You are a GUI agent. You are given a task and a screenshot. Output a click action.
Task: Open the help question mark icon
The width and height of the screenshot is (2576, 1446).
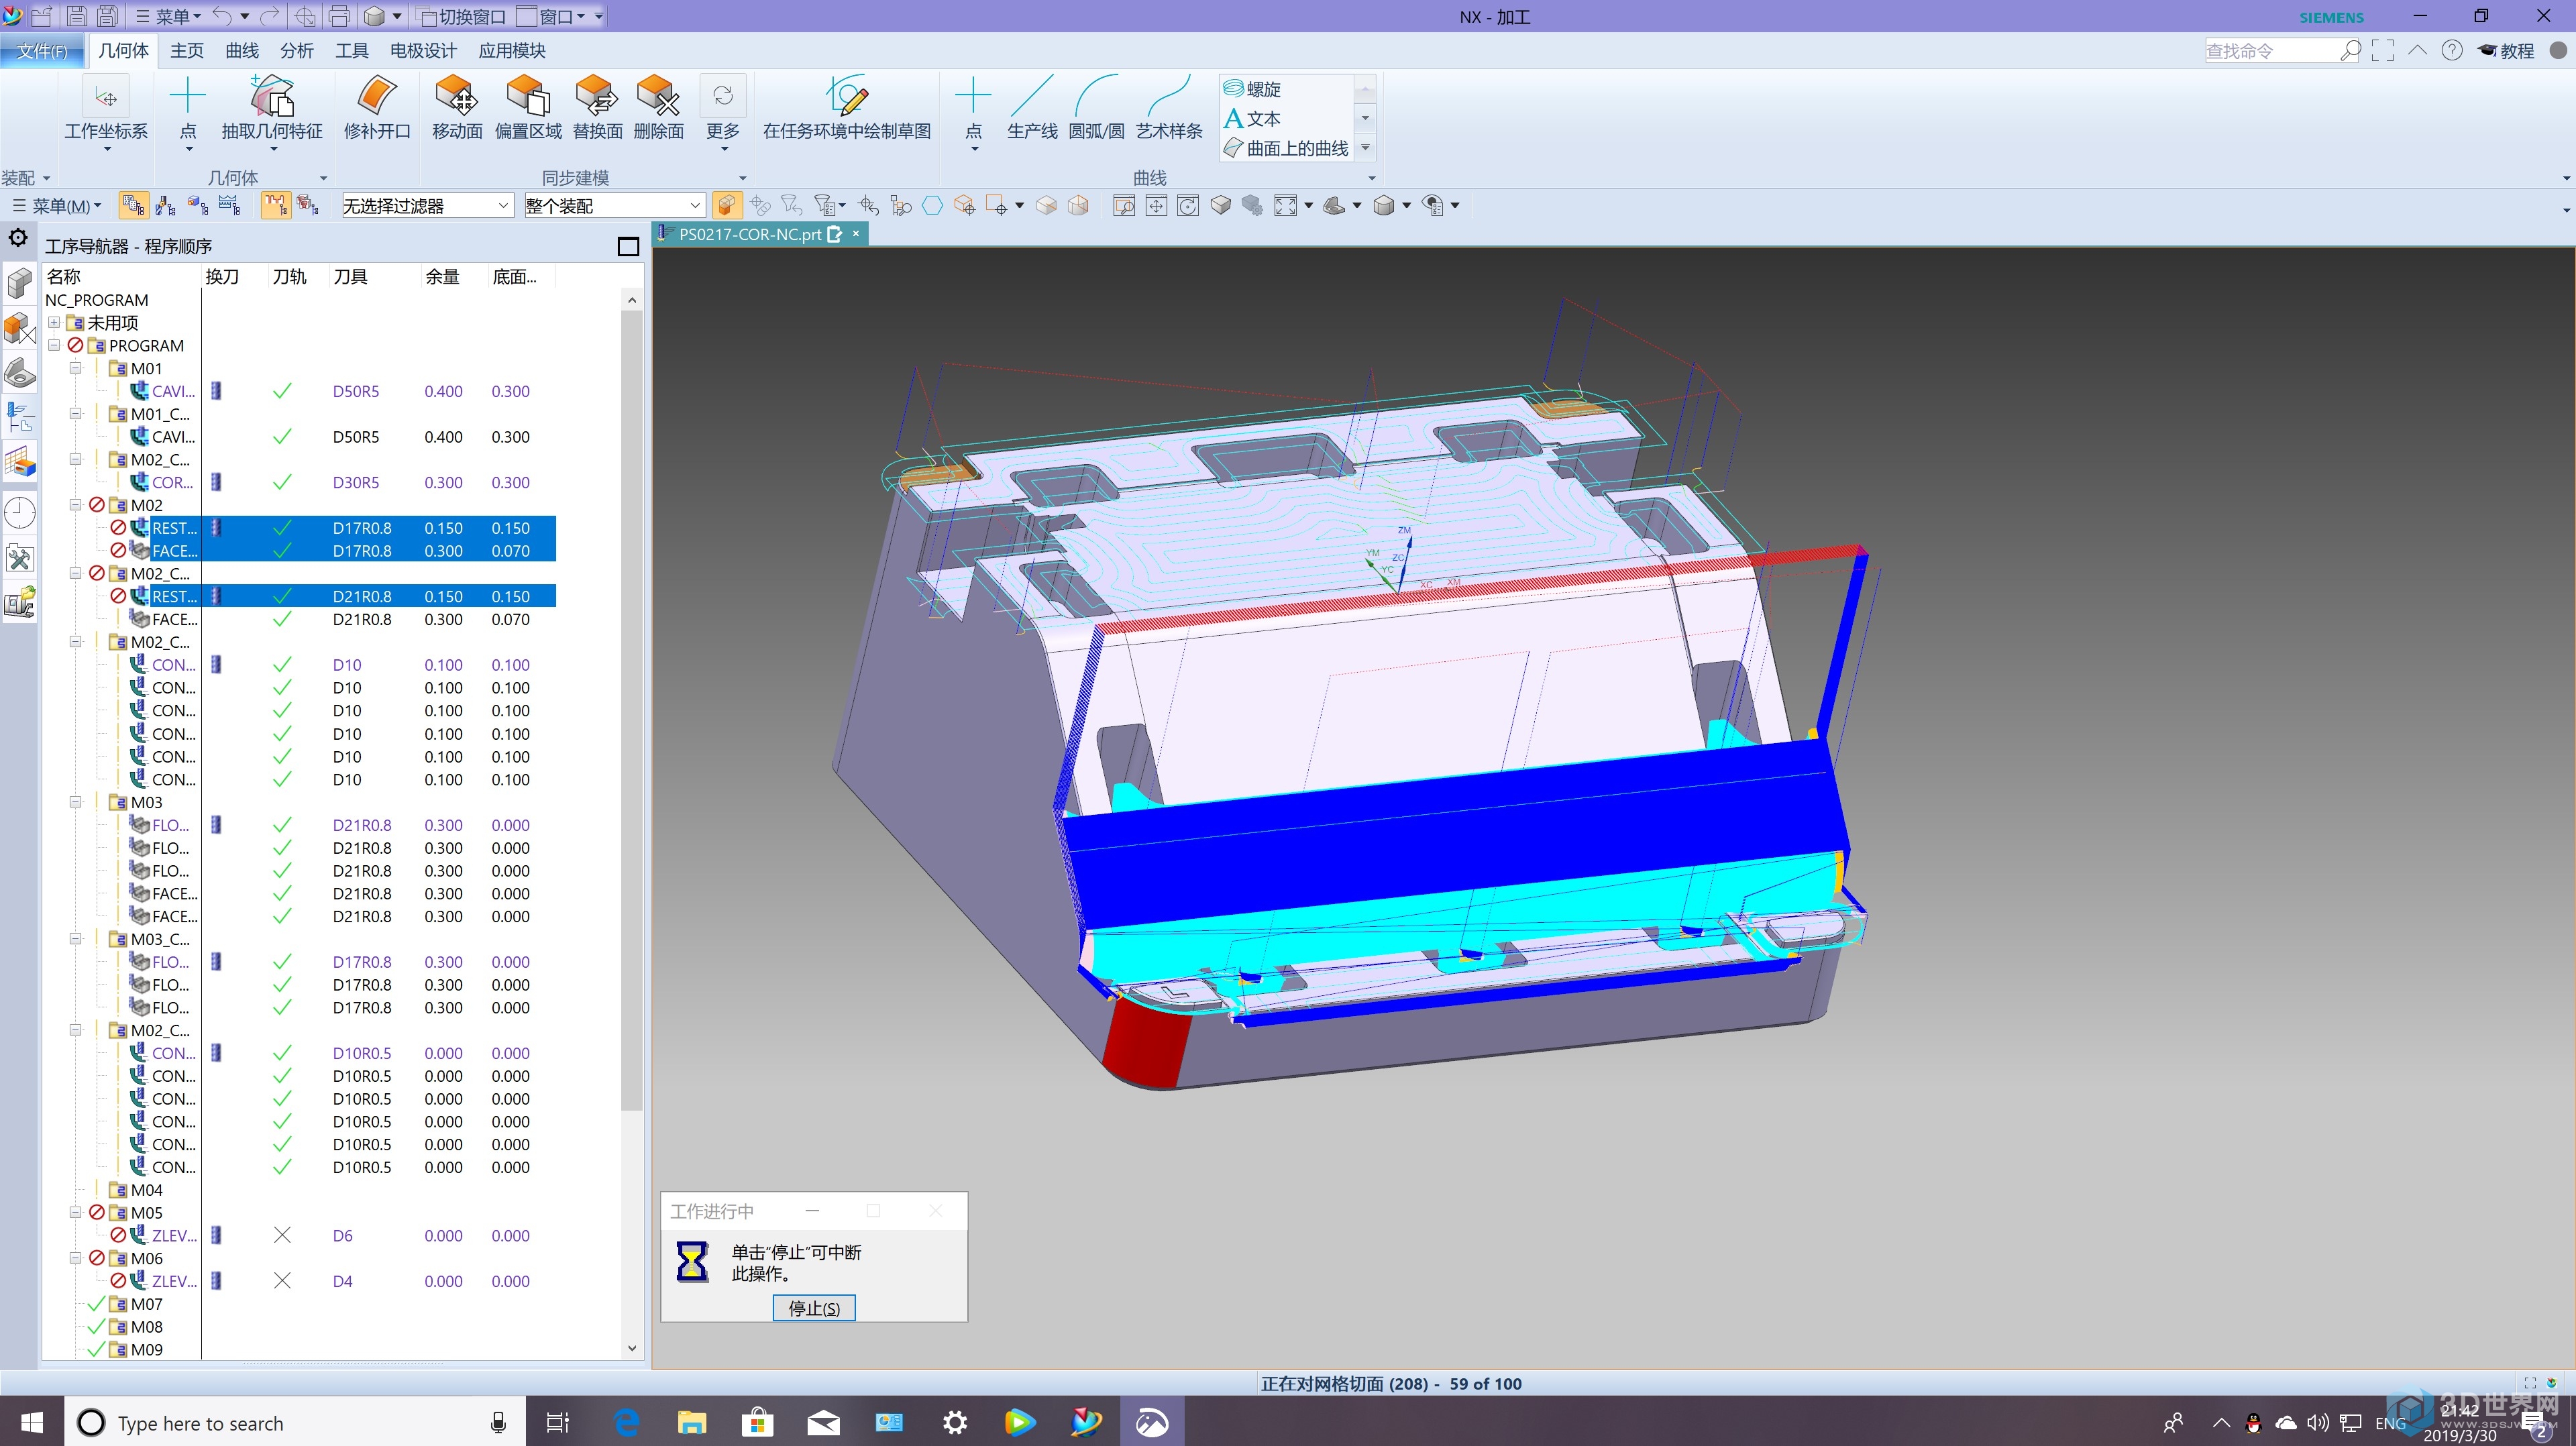tap(2452, 50)
